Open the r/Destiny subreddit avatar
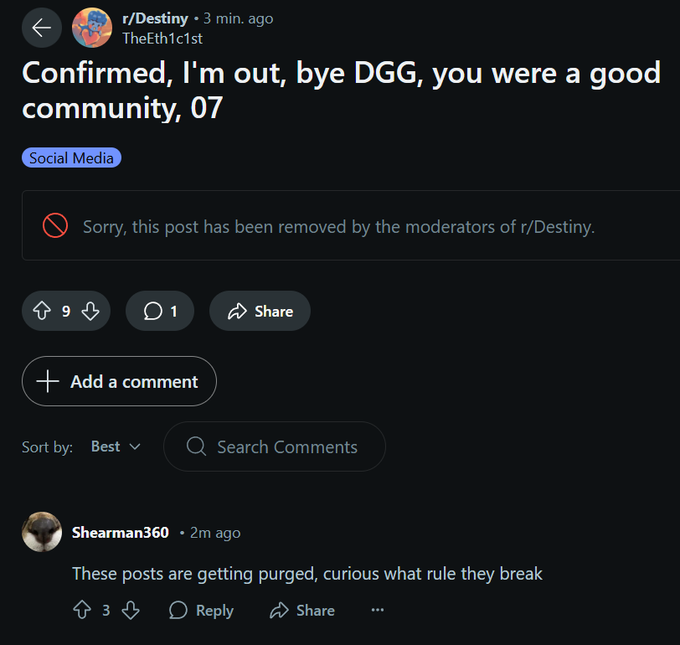The height and width of the screenshot is (645, 680). click(92, 28)
